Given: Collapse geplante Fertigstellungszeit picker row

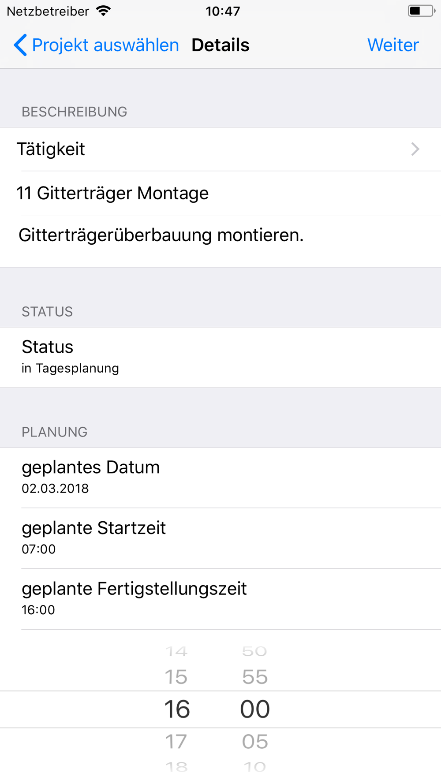Looking at the screenshot, I should [220, 599].
